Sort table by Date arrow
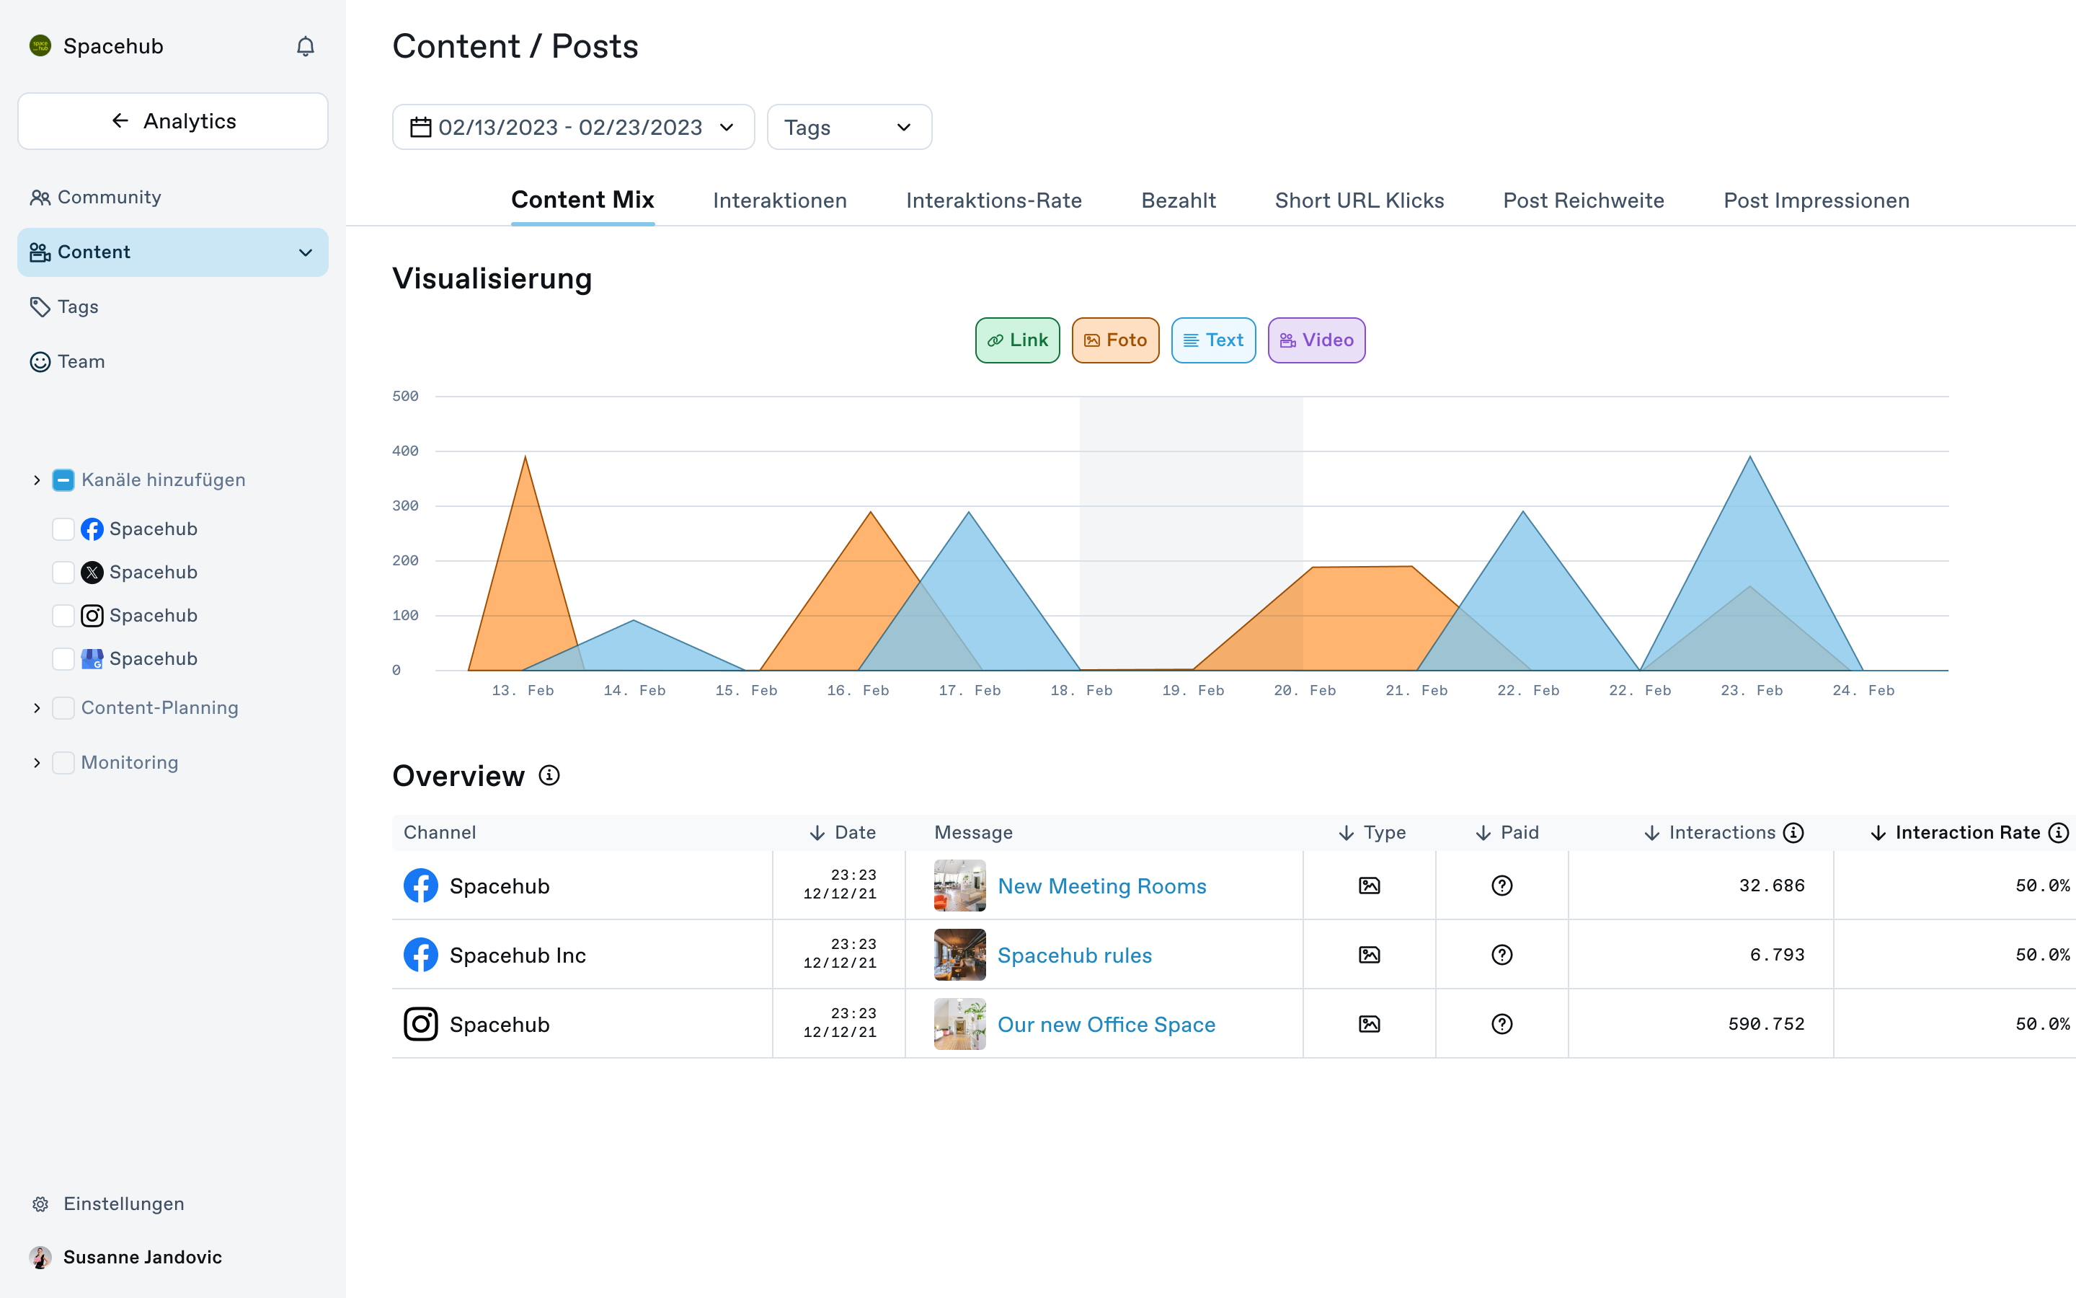This screenshot has height=1298, width=2076. coord(817,833)
